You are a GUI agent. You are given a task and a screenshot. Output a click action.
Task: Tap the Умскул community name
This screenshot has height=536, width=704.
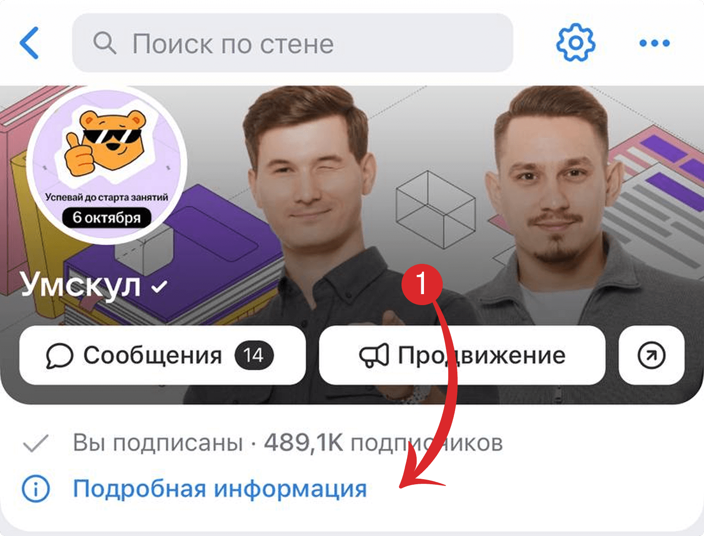pos(81,286)
